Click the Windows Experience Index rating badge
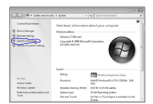Viewport: 153px width, 104px height. click(94, 75)
